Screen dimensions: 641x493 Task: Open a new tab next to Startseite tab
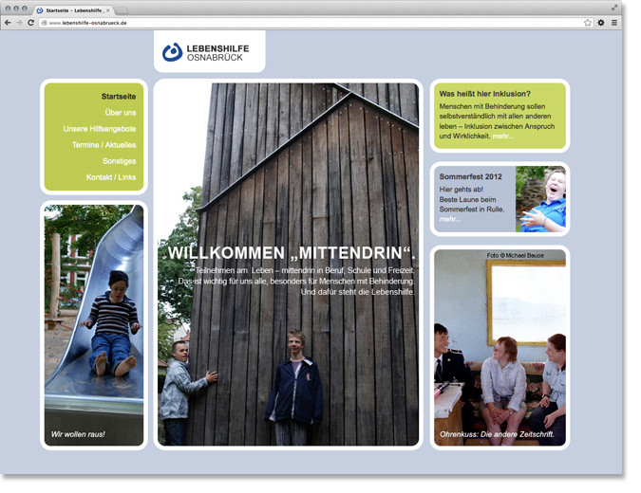tap(122, 10)
